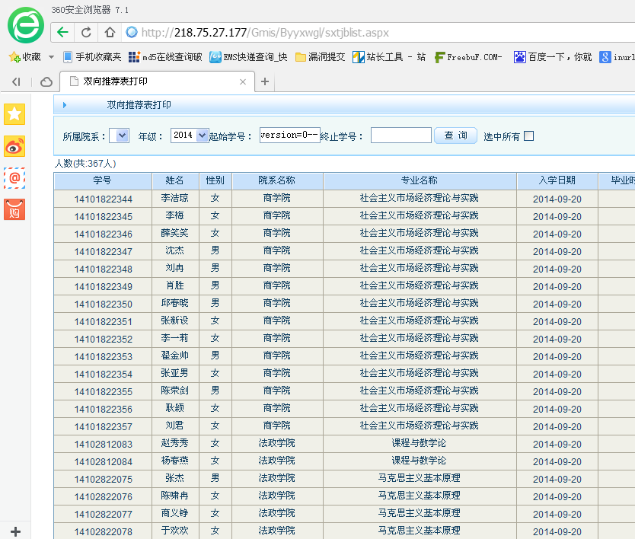
Task: Click the Google inurl bookmark icon
Action: pyautogui.click(x=605, y=57)
